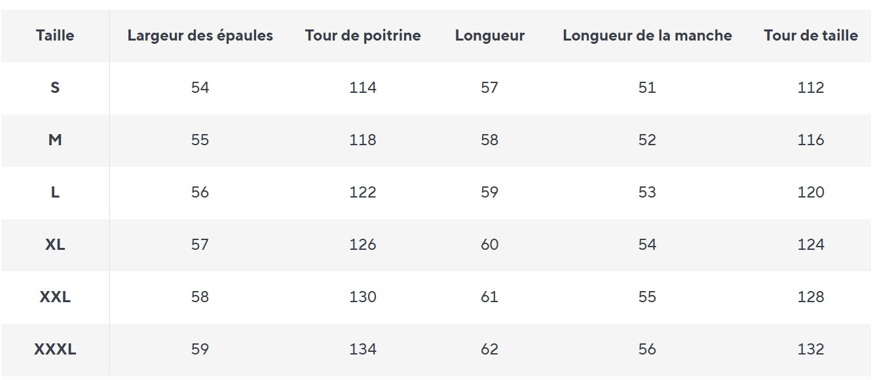
Task: Click chest measurement 114 for size S
Action: 363,88
